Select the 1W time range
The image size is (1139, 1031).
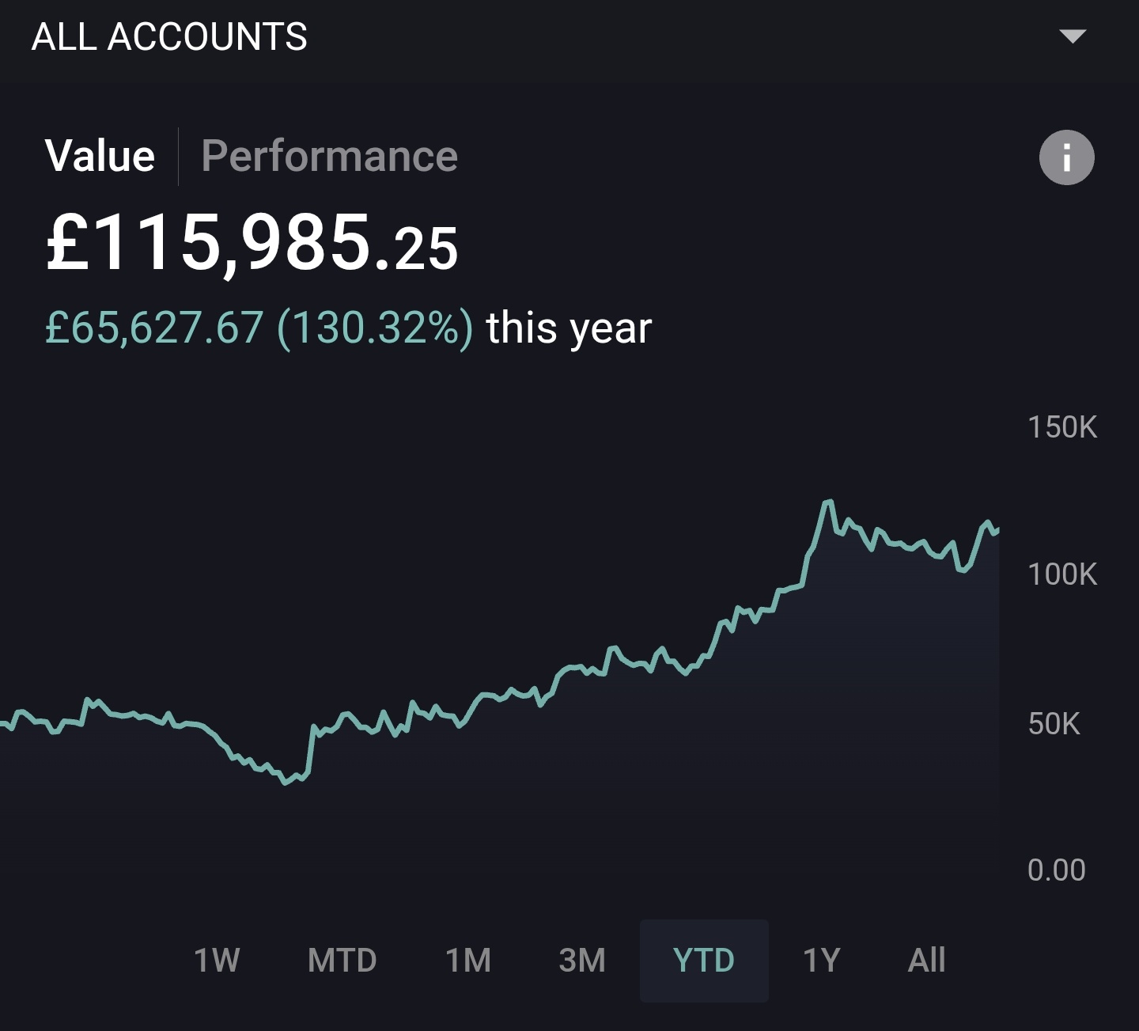(217, 961)
